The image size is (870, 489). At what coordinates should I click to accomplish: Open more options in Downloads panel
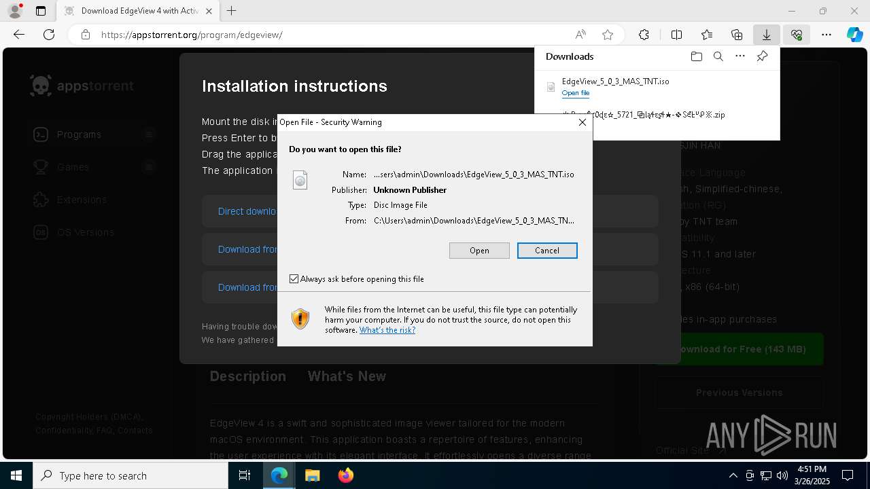tap(740, 56)
